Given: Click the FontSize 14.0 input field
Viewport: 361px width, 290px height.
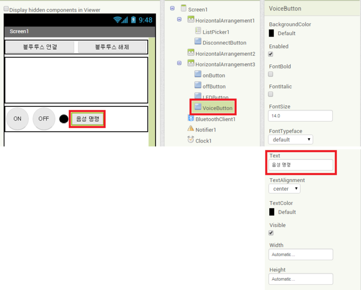Looking at the screenshot, I should [300, 116].
